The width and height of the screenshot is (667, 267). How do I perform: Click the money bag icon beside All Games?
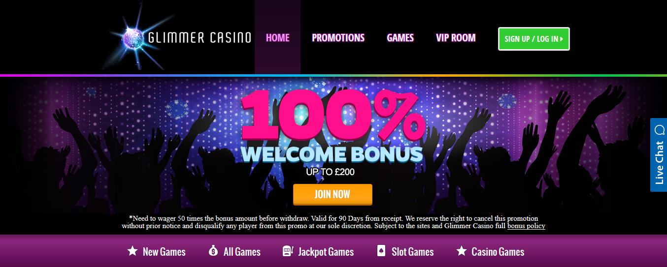coord(213,251)
